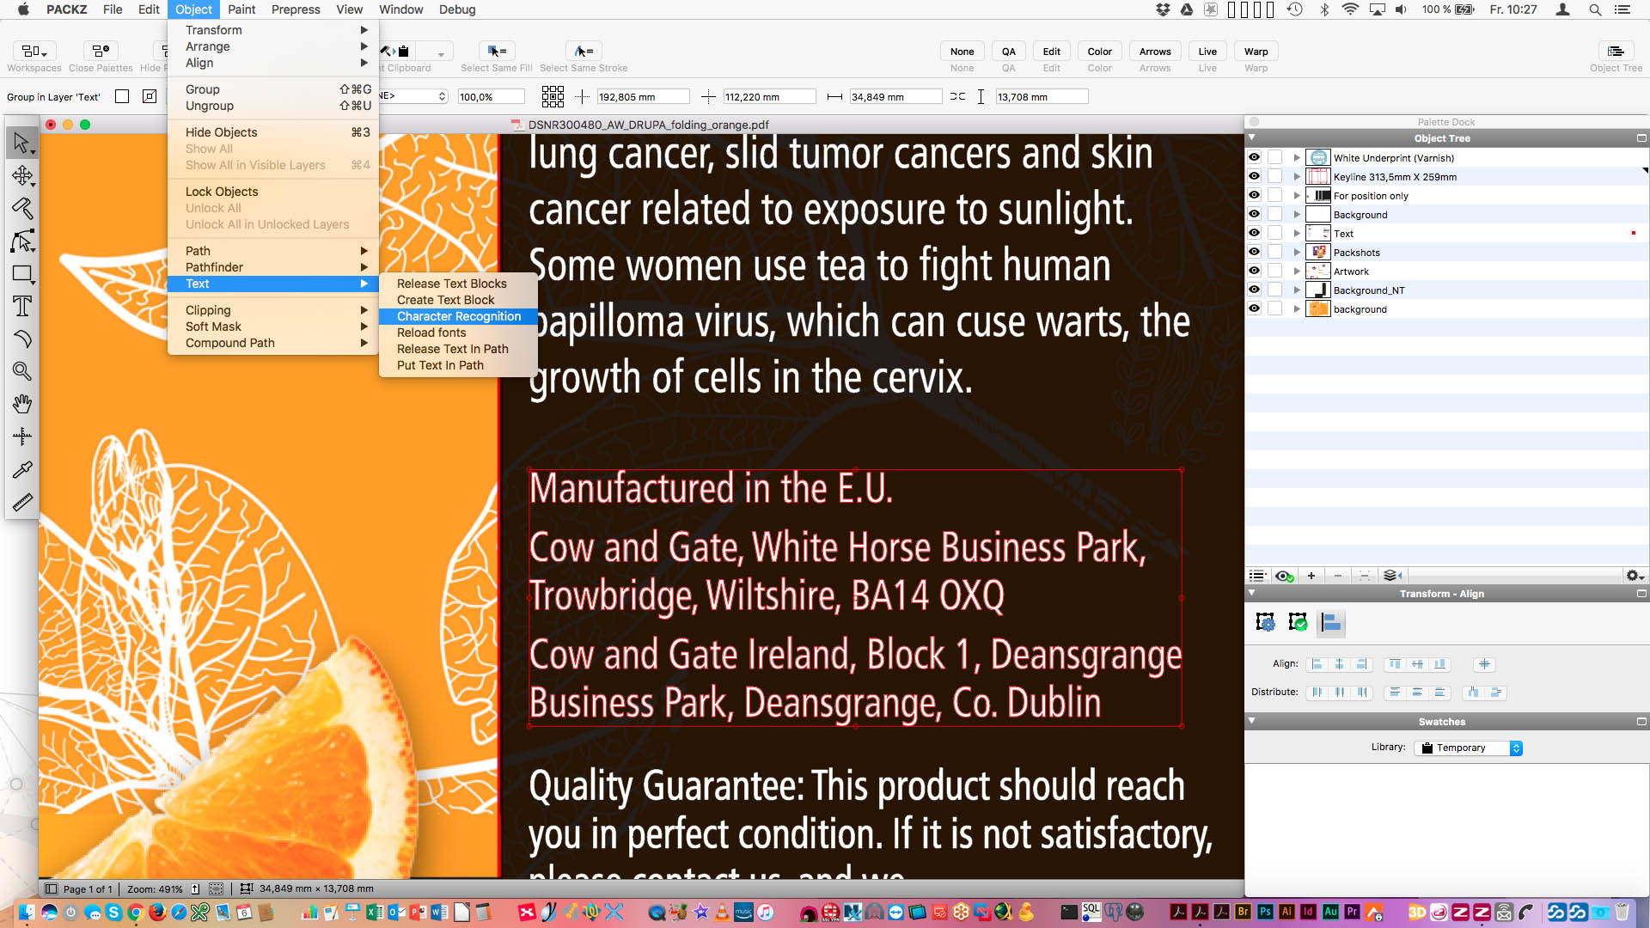Click the X position field 192,805 mm
The width and height of the screenshot is (1650, 928).
(643, 97)
